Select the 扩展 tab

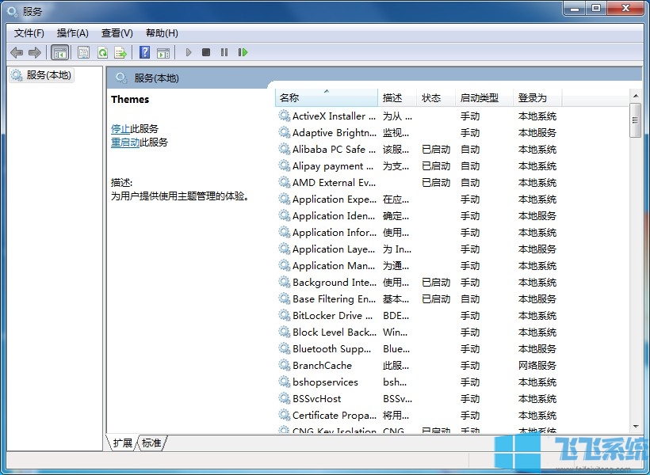pos(121,443)
